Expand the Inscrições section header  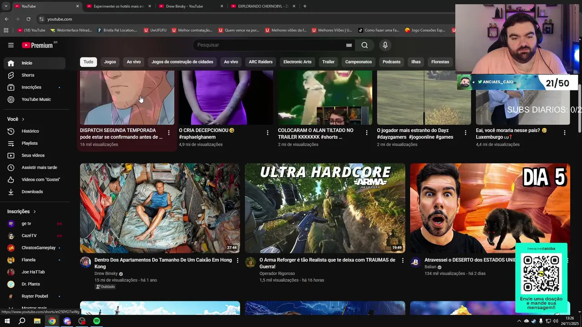click(x=21, y=212)
